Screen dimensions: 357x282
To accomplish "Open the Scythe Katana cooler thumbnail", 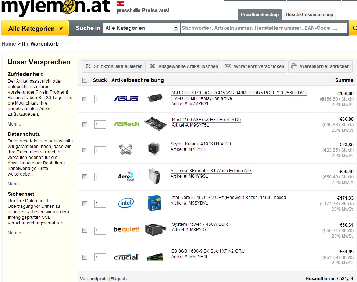I will tap(154, 149).
